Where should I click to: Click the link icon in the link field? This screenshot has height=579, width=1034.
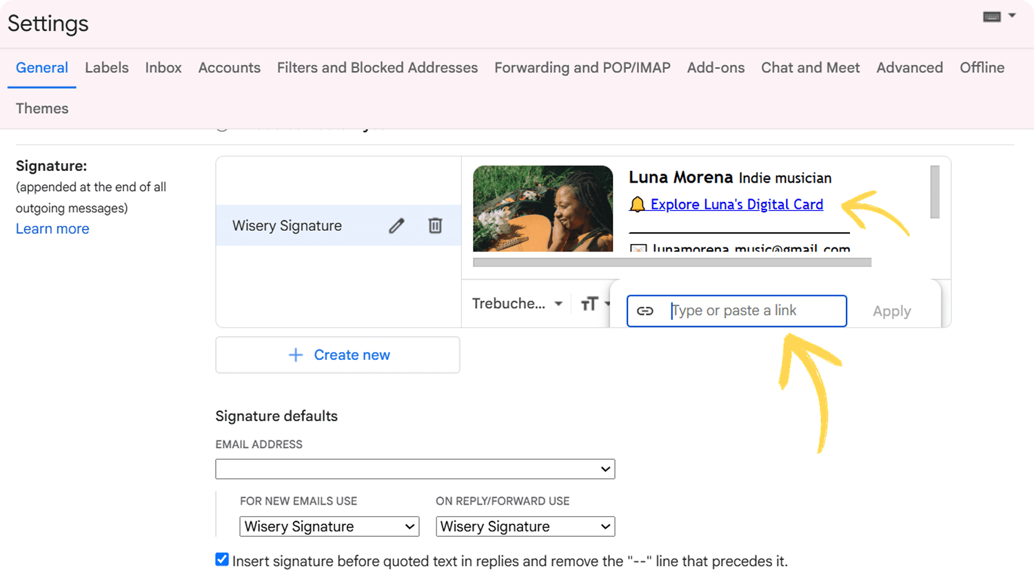coord(645,311)
